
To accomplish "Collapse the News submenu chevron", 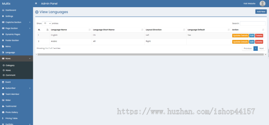I will pos(30,59).
